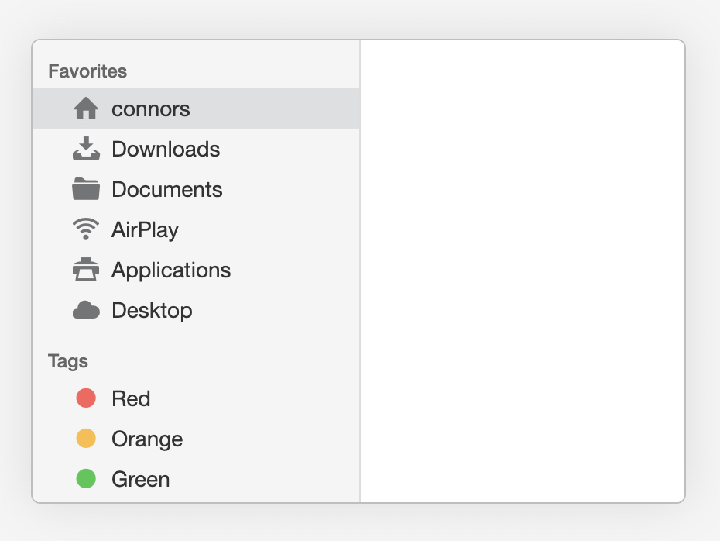Click the house icon beside connors
The height and width of the screenshot is (541, 720).
coord(86,109)
